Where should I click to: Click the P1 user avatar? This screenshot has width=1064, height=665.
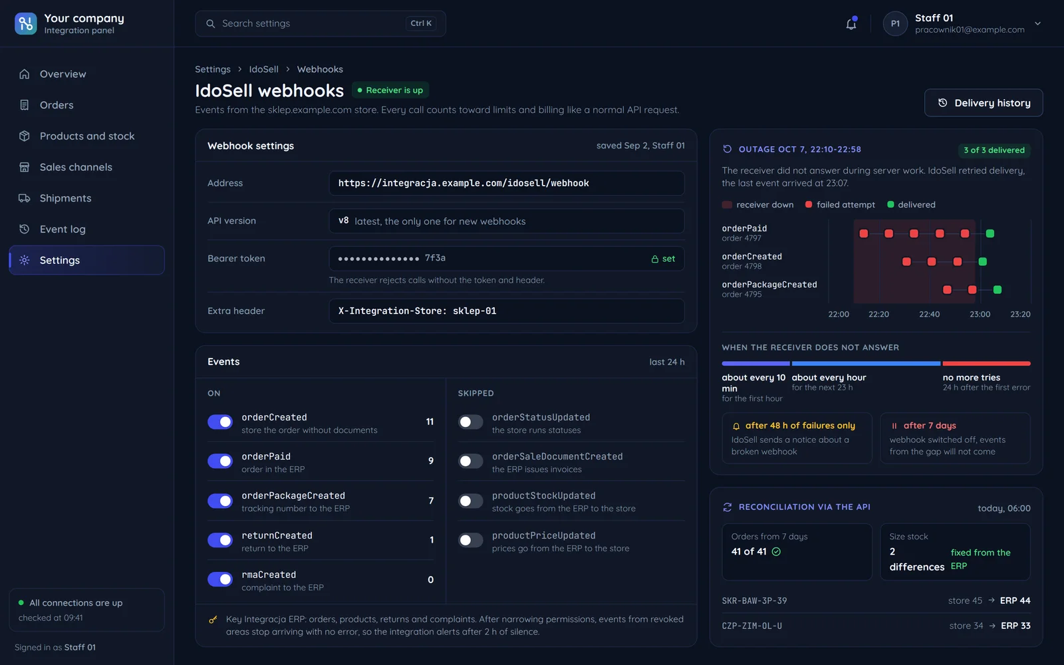pyautogui.click(x=895, y=23)
